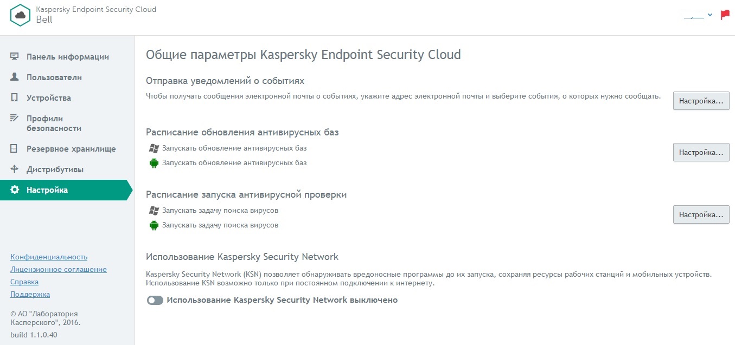The image size is (735, 345).
Task: Click the person icon for Пользователи
Action: (x=15, y=77)
